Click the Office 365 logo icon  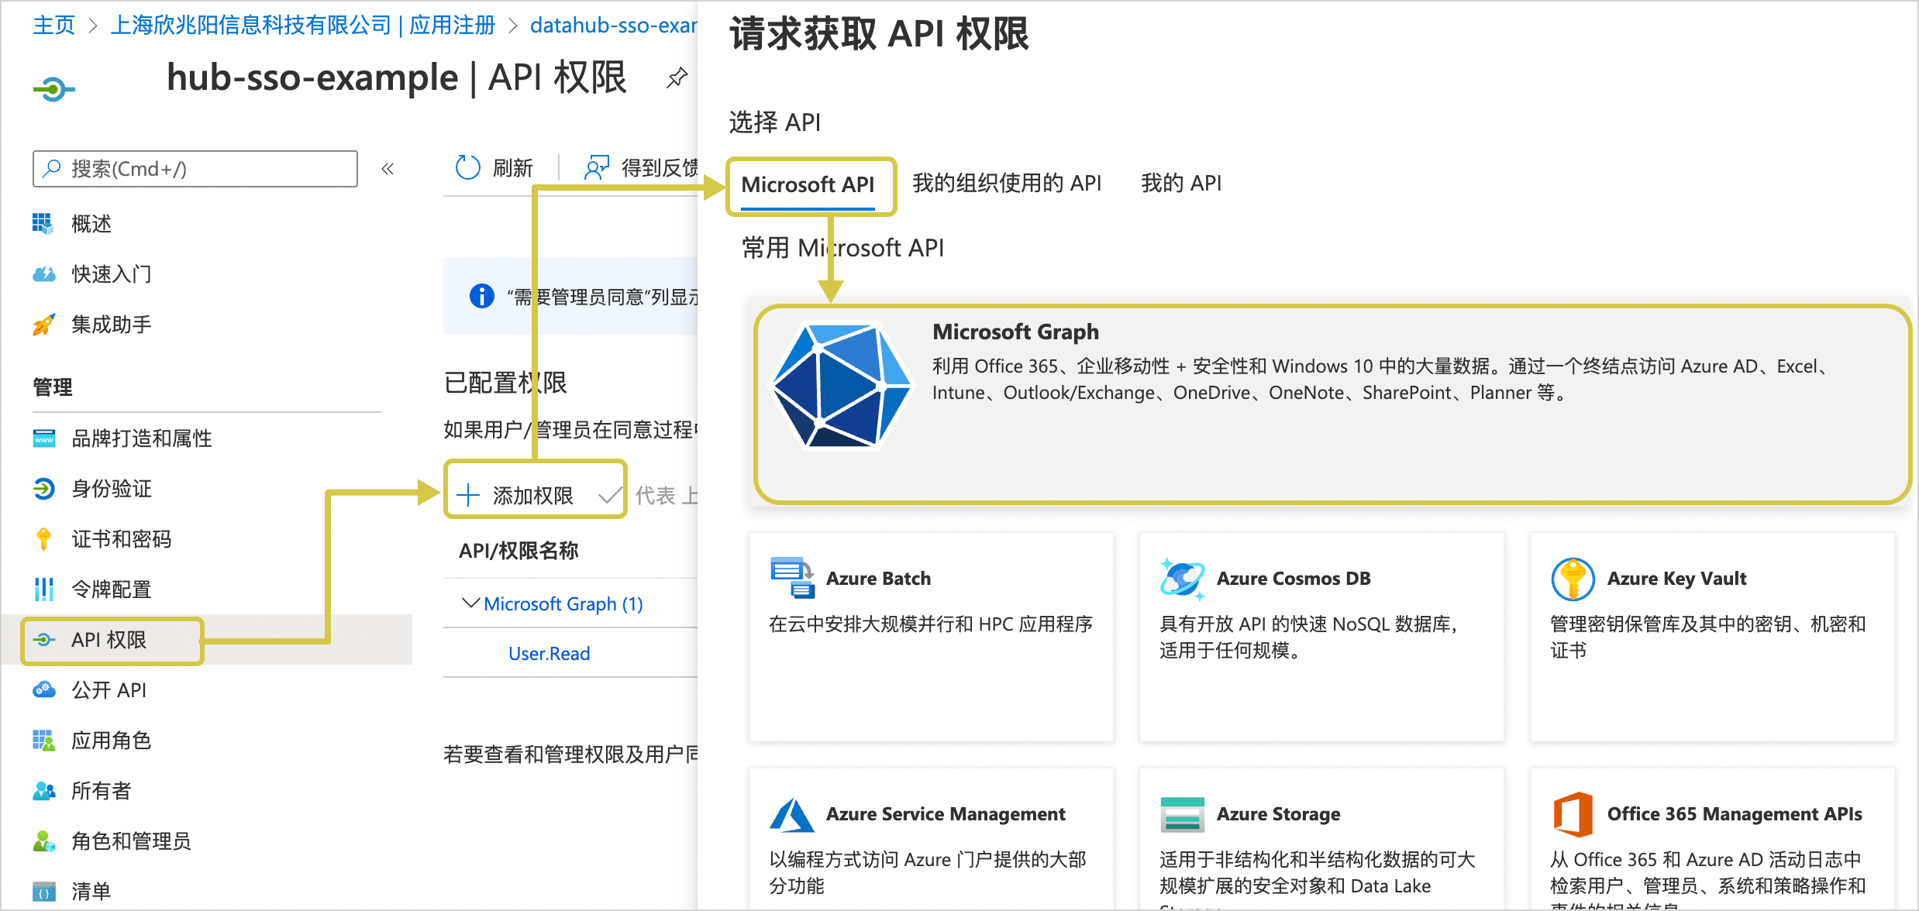click(x=1573, y=814)
